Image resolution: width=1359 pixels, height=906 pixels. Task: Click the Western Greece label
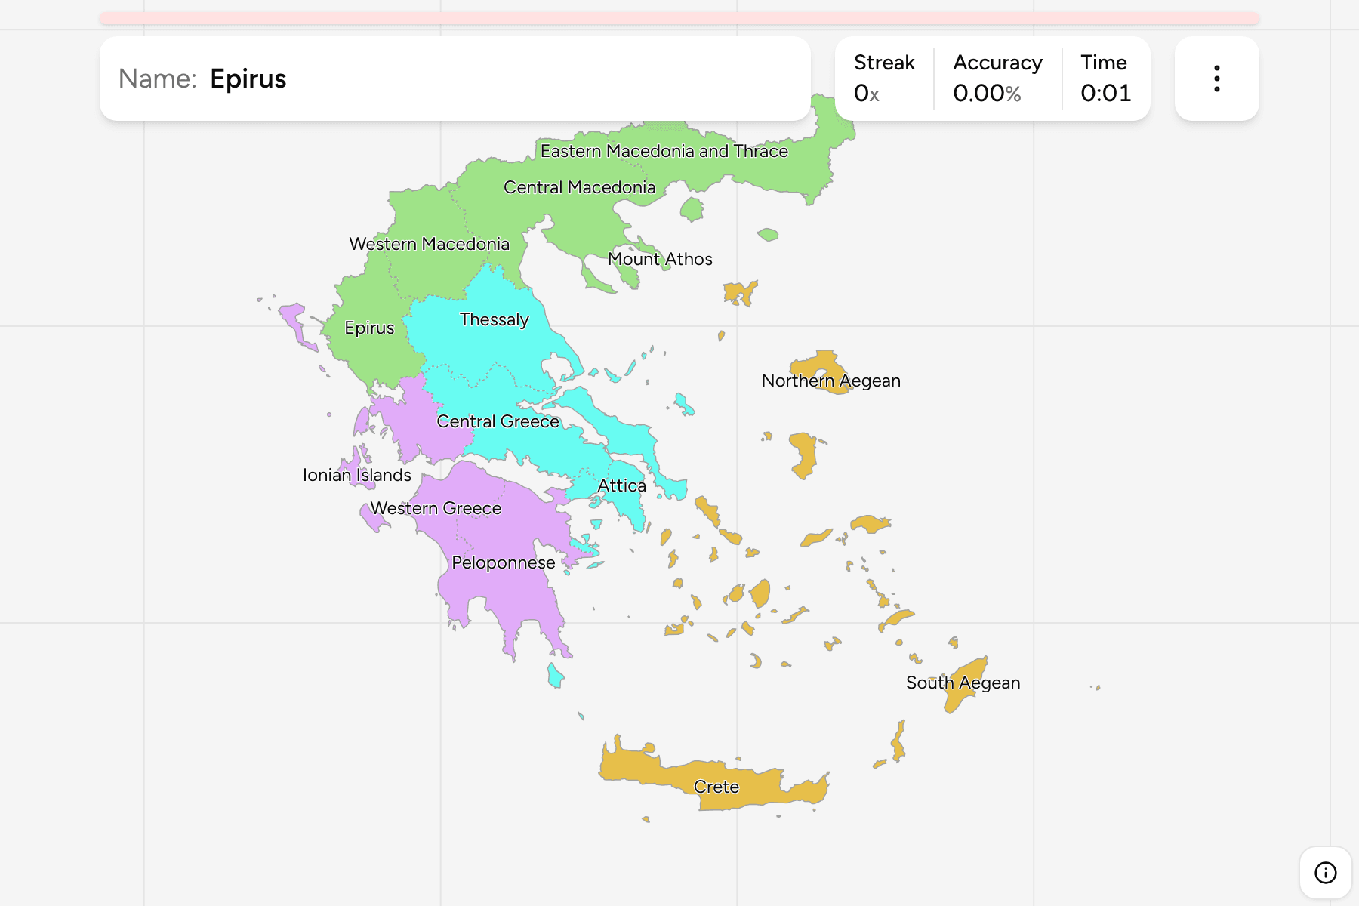[x=436, y=508]
